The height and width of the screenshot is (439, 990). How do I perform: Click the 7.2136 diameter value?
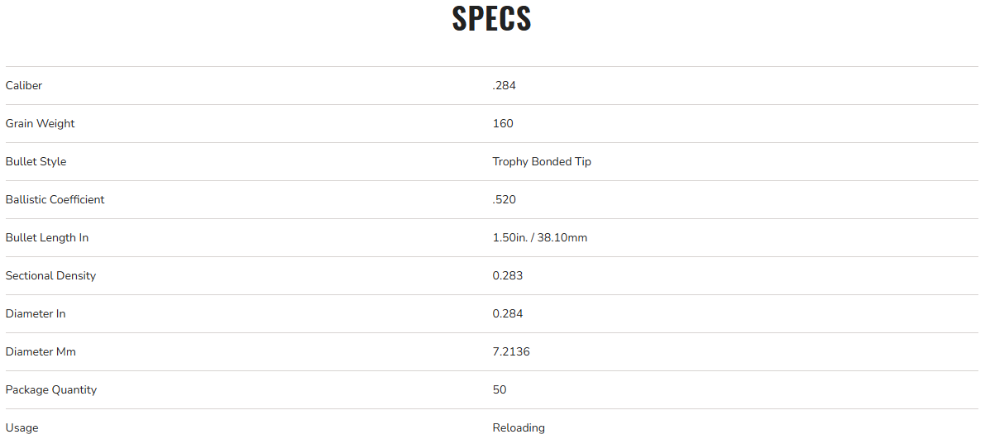[x=511, y=352]
